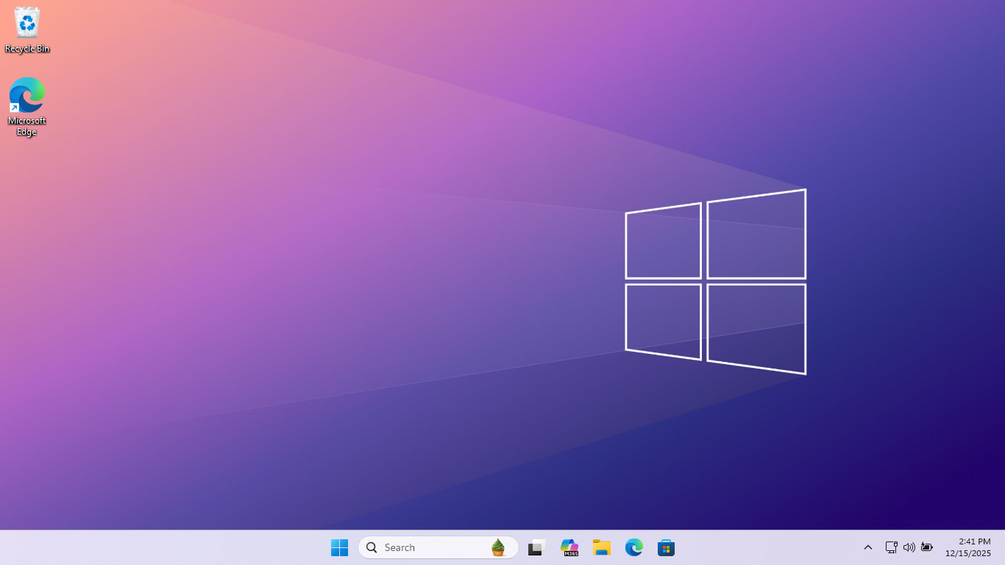Viewport: 1005px width, 565px height.
Task: Open File Explorer from the taskbar
Action: [601, 547]
